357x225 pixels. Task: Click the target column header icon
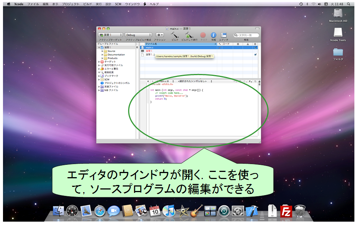(255, 44)
